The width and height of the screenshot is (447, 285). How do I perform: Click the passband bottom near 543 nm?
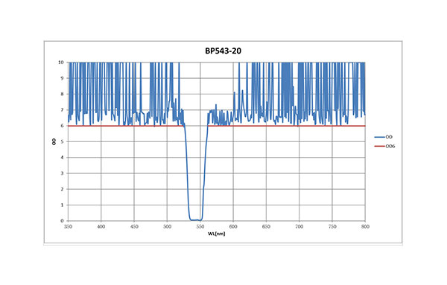(195, 220)
